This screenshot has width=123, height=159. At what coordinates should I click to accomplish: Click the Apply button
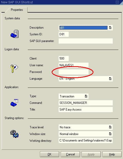tap(91, 154)
